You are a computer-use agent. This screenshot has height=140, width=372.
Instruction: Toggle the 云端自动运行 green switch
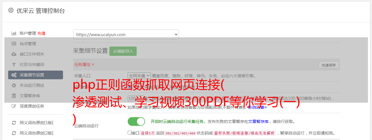[136, 121]
